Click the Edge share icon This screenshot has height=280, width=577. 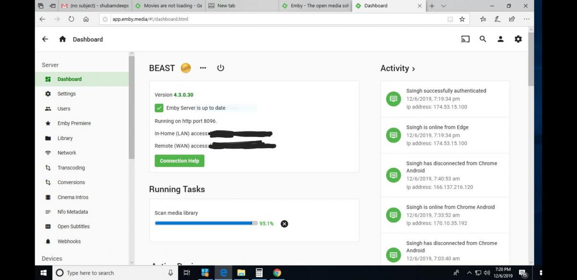512,19
